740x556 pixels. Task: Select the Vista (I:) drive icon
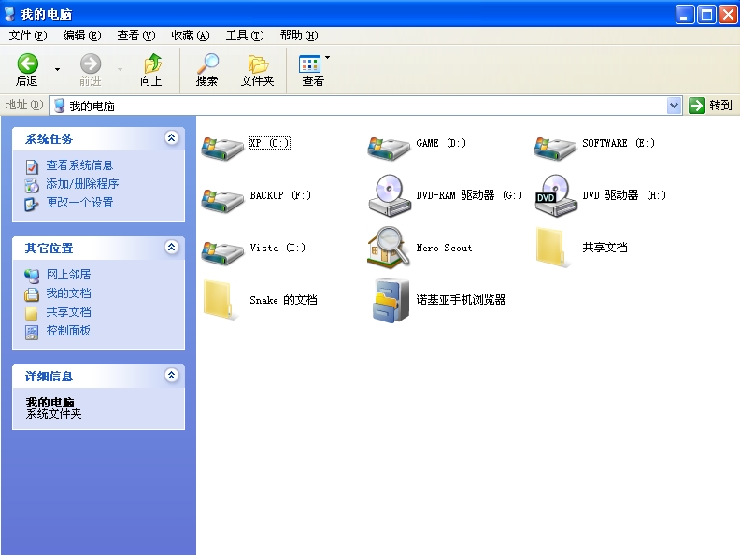point(222,249)
